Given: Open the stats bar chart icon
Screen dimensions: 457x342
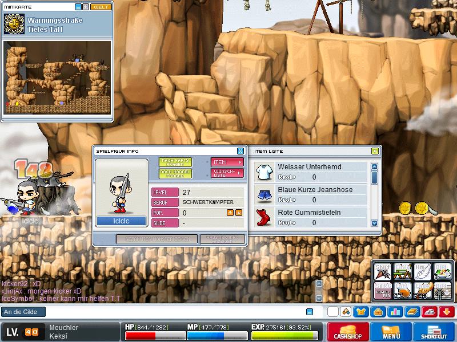Looking at the screenshot, I should pos(395,312).
